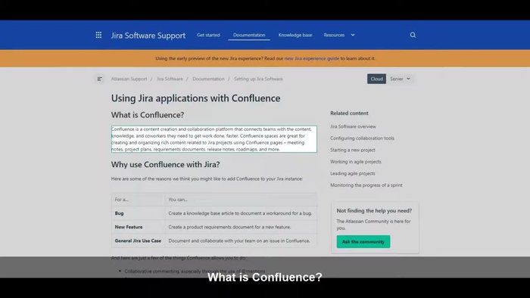This screenshot has width=530, height=298.
Task: Click the highlighted Confluence description paragraph
Action: click(x=214, y=139)
